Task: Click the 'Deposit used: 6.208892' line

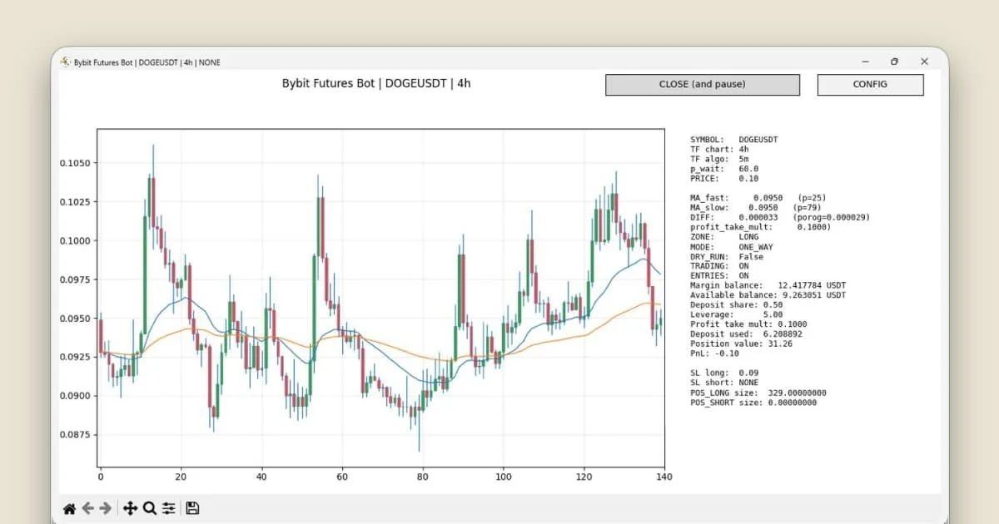Action: [x=746, y=334]
